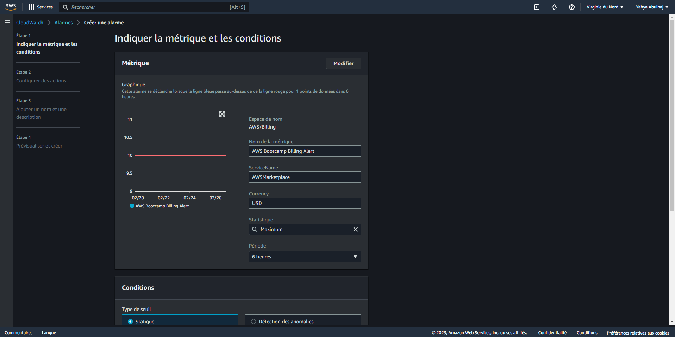Open the notifications bell
Viewport: 675px width, 337px height.
click(x=554, y=7)
